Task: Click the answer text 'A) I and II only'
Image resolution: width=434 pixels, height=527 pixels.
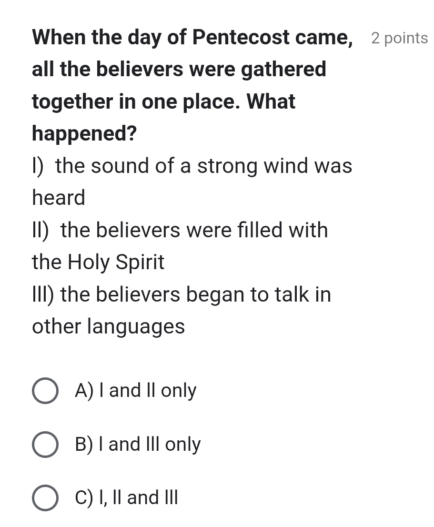Action: (x=136, y=391)
